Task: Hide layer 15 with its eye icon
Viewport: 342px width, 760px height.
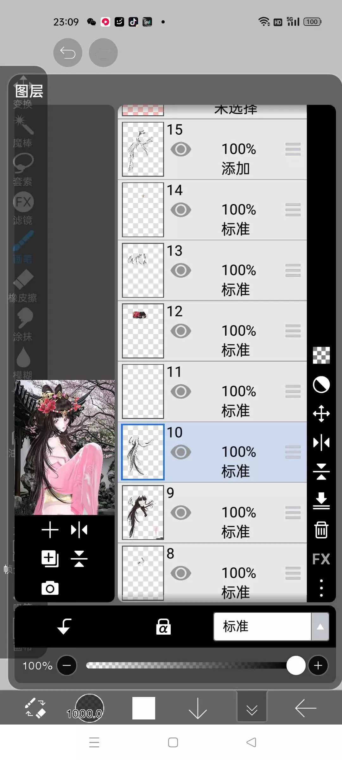Action: [181, 149]
